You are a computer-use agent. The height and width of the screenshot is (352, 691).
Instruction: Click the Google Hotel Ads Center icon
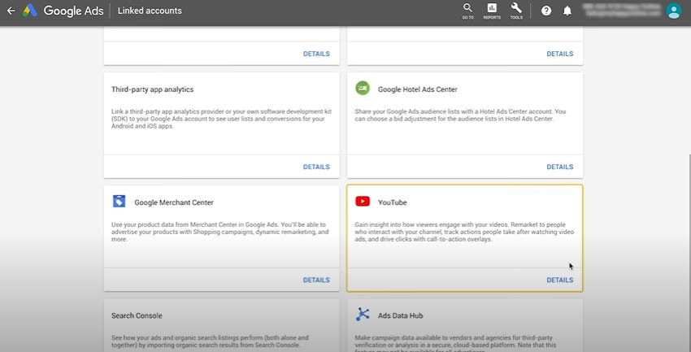pos(363,89)
